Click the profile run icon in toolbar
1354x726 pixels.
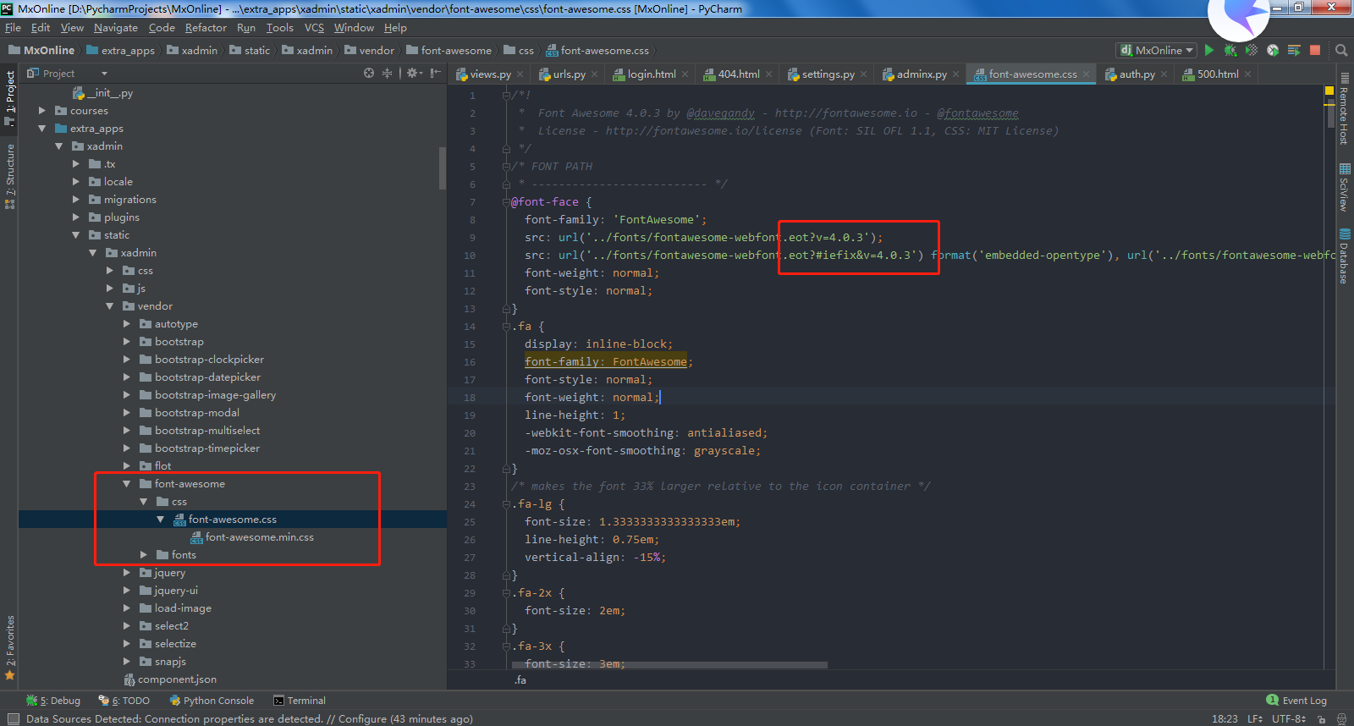pyautogui.click(x=1273, y=50)
